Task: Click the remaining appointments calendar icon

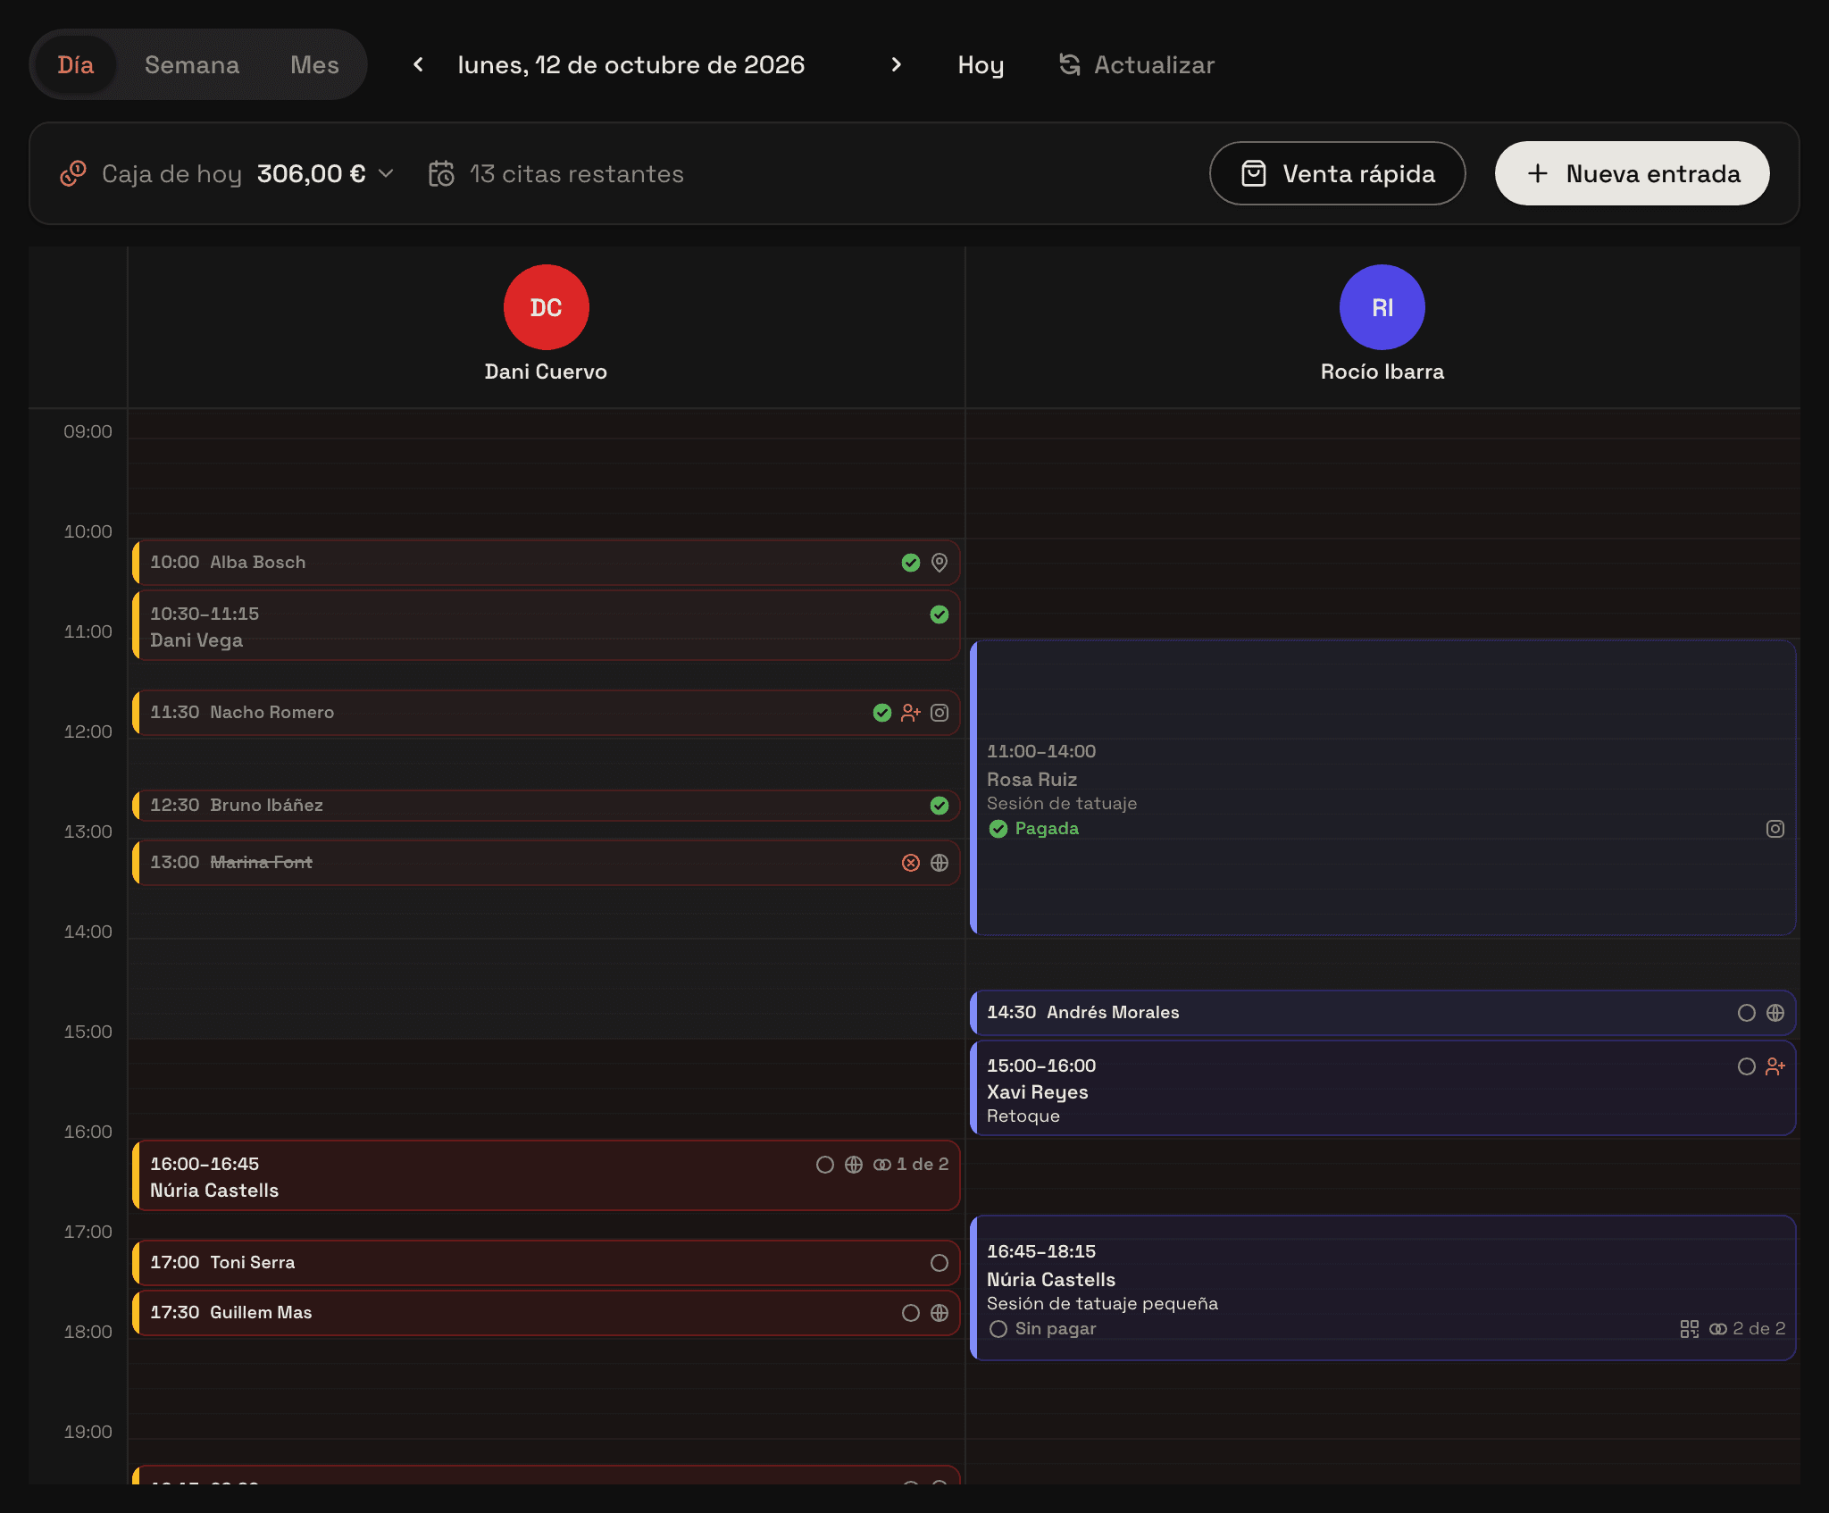Action: [x=441, y=173]
